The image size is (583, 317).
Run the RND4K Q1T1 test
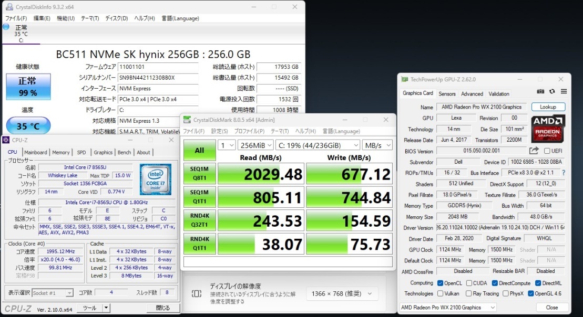point(200,244)
